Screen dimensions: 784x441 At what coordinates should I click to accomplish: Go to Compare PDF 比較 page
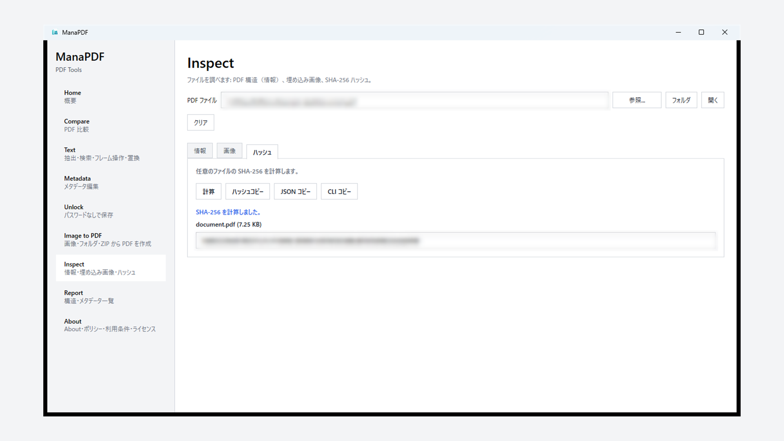click(x=111, y=125)
